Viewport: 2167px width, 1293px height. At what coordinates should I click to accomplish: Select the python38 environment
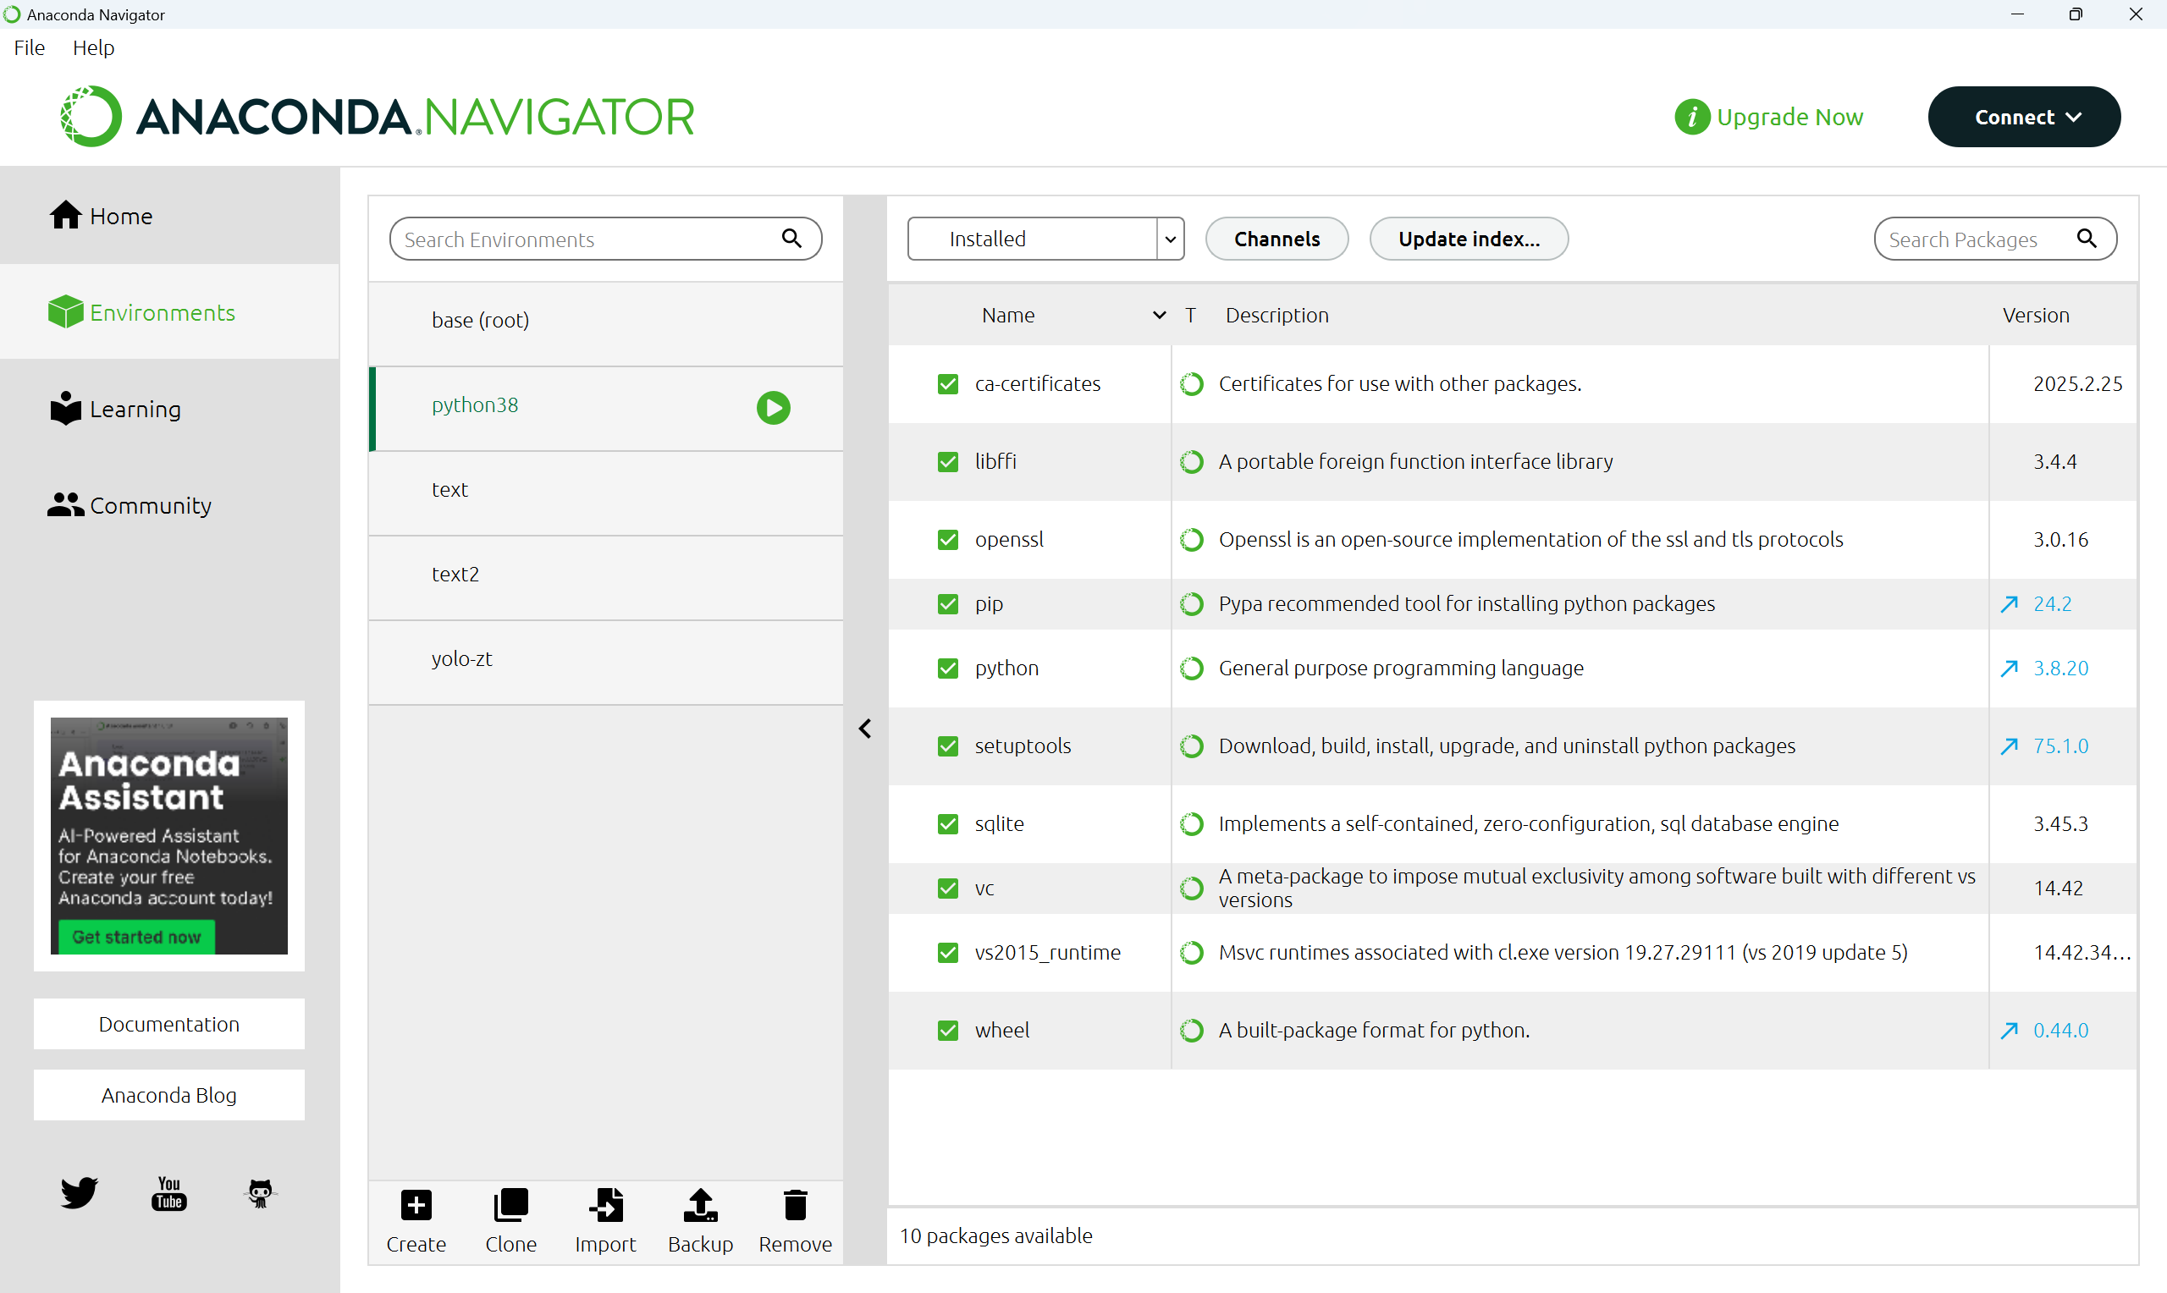click(605, 407)
